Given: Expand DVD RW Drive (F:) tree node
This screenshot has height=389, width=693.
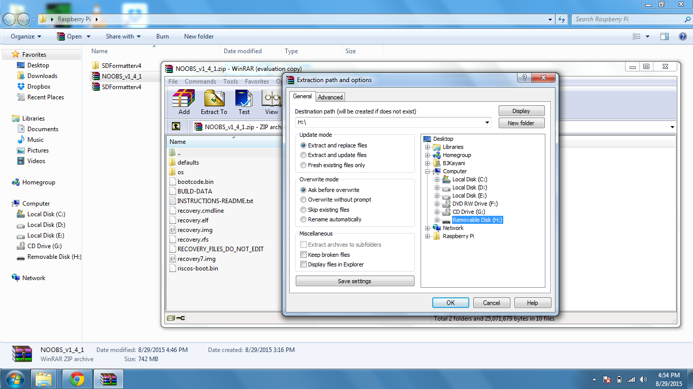Looking at the screenshot, I should 437,204.
